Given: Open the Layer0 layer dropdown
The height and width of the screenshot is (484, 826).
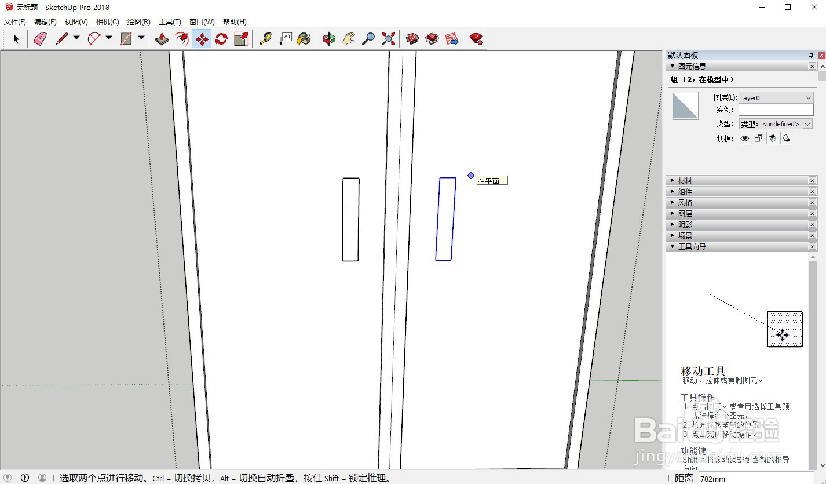Looking at the screenshot, I should [x=776, y=98].
